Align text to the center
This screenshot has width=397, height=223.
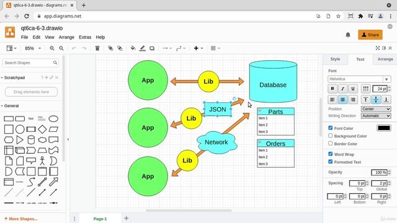pos(342,100)
